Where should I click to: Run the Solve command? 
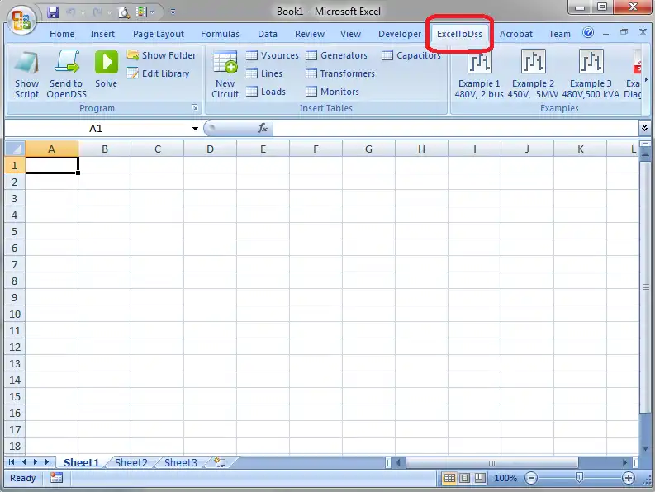click(x=106, y=69)
